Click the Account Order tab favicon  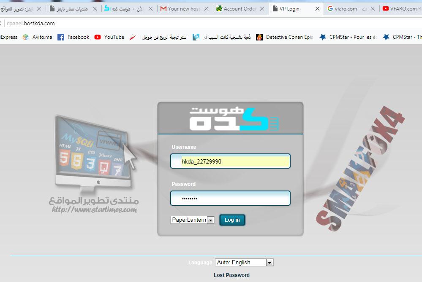point(219,8)
